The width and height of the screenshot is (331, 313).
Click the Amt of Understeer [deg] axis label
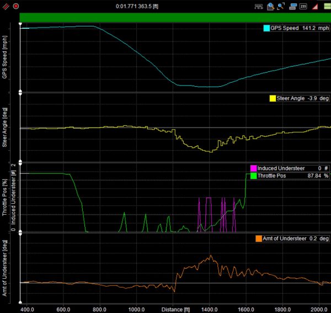4,268
